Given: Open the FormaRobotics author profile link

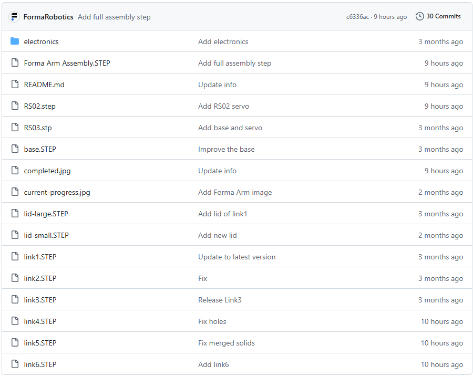Looking at the screenshot, I should 48,17.
